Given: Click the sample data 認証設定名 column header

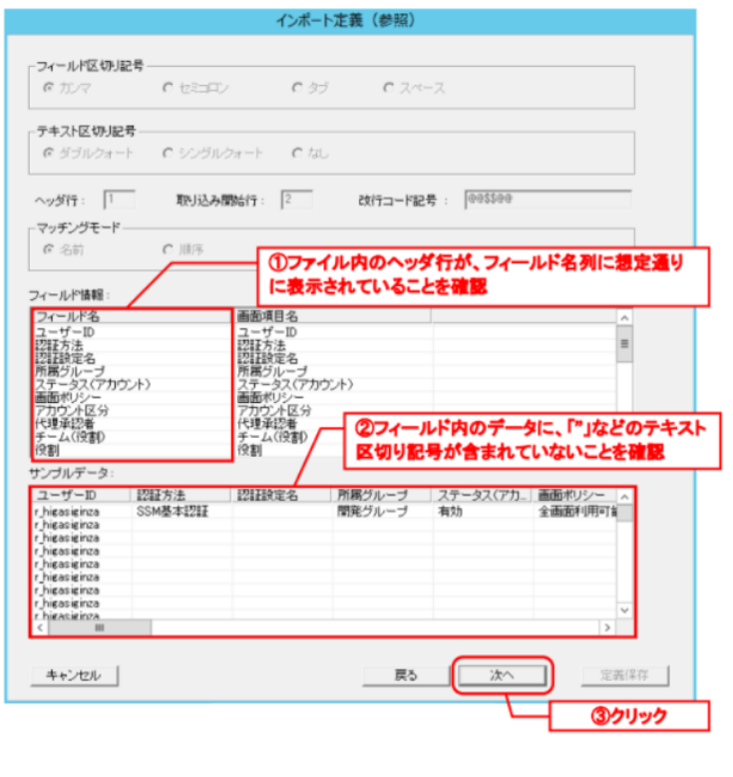Looking at the screenshot, I should (x=281, y=495).
